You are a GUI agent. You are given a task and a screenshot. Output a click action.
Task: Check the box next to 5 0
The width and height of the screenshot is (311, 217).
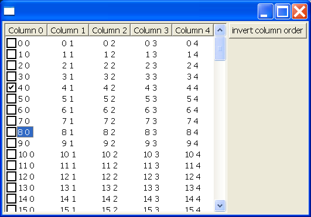click(x=11, y=98)
